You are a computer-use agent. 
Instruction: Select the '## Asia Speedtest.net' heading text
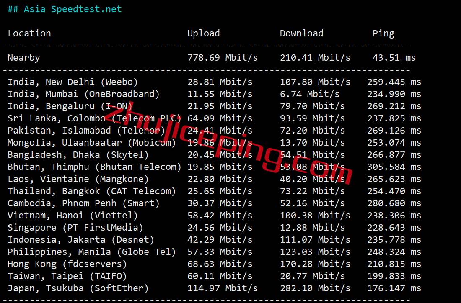point(65,9)
